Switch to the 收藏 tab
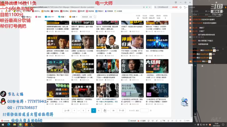This screenshot has width=227, height=127. [73, 17]
